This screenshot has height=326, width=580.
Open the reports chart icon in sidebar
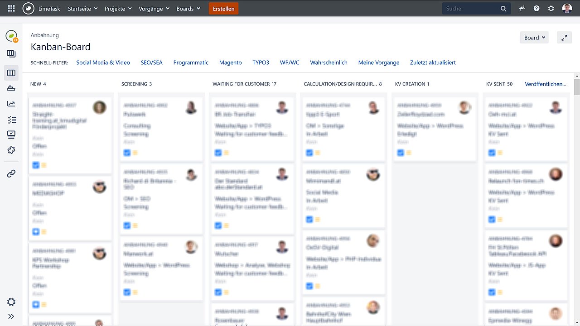[x=11, y=104]
